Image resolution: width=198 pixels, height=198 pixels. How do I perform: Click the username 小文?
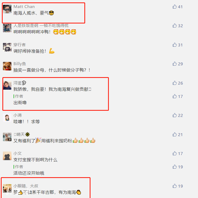pyautogui.click(x=18, y=153)
